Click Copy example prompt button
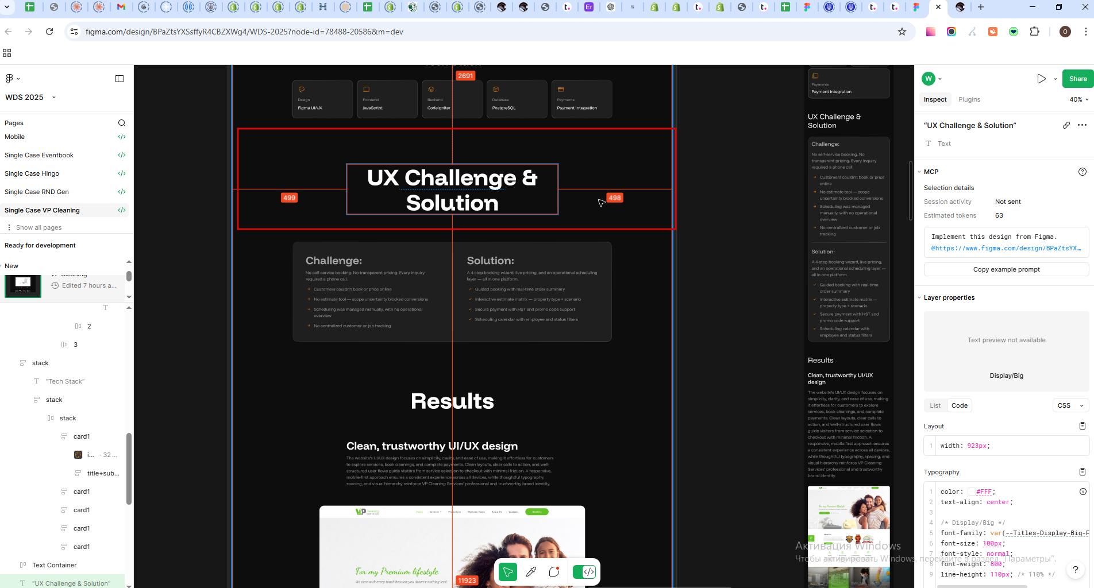This screenshot has height=588, width=1094. (x=1006, y=269)
